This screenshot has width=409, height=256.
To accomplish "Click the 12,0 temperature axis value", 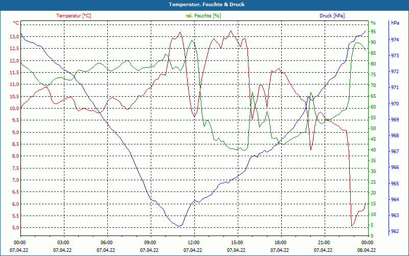I will coord(14,60).
